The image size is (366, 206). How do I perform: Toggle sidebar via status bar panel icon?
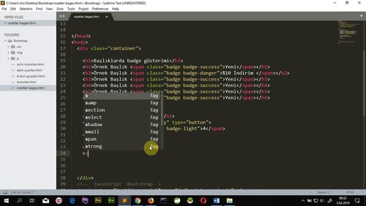point(5,192)
